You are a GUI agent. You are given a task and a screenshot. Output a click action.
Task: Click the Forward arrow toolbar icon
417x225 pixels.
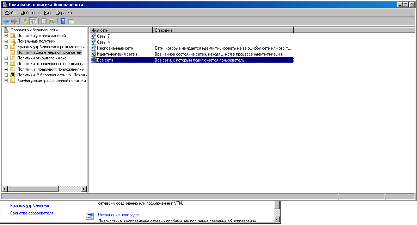point(14,21)
